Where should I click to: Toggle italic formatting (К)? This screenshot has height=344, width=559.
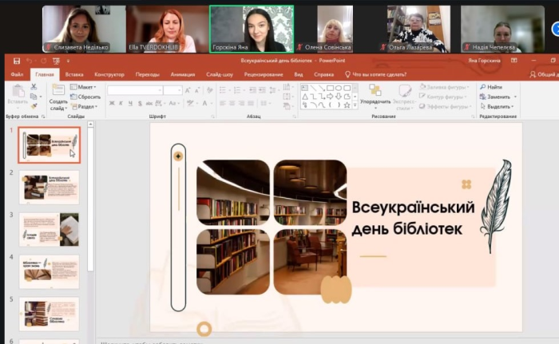pyautogui.click(x=122, y=103)
